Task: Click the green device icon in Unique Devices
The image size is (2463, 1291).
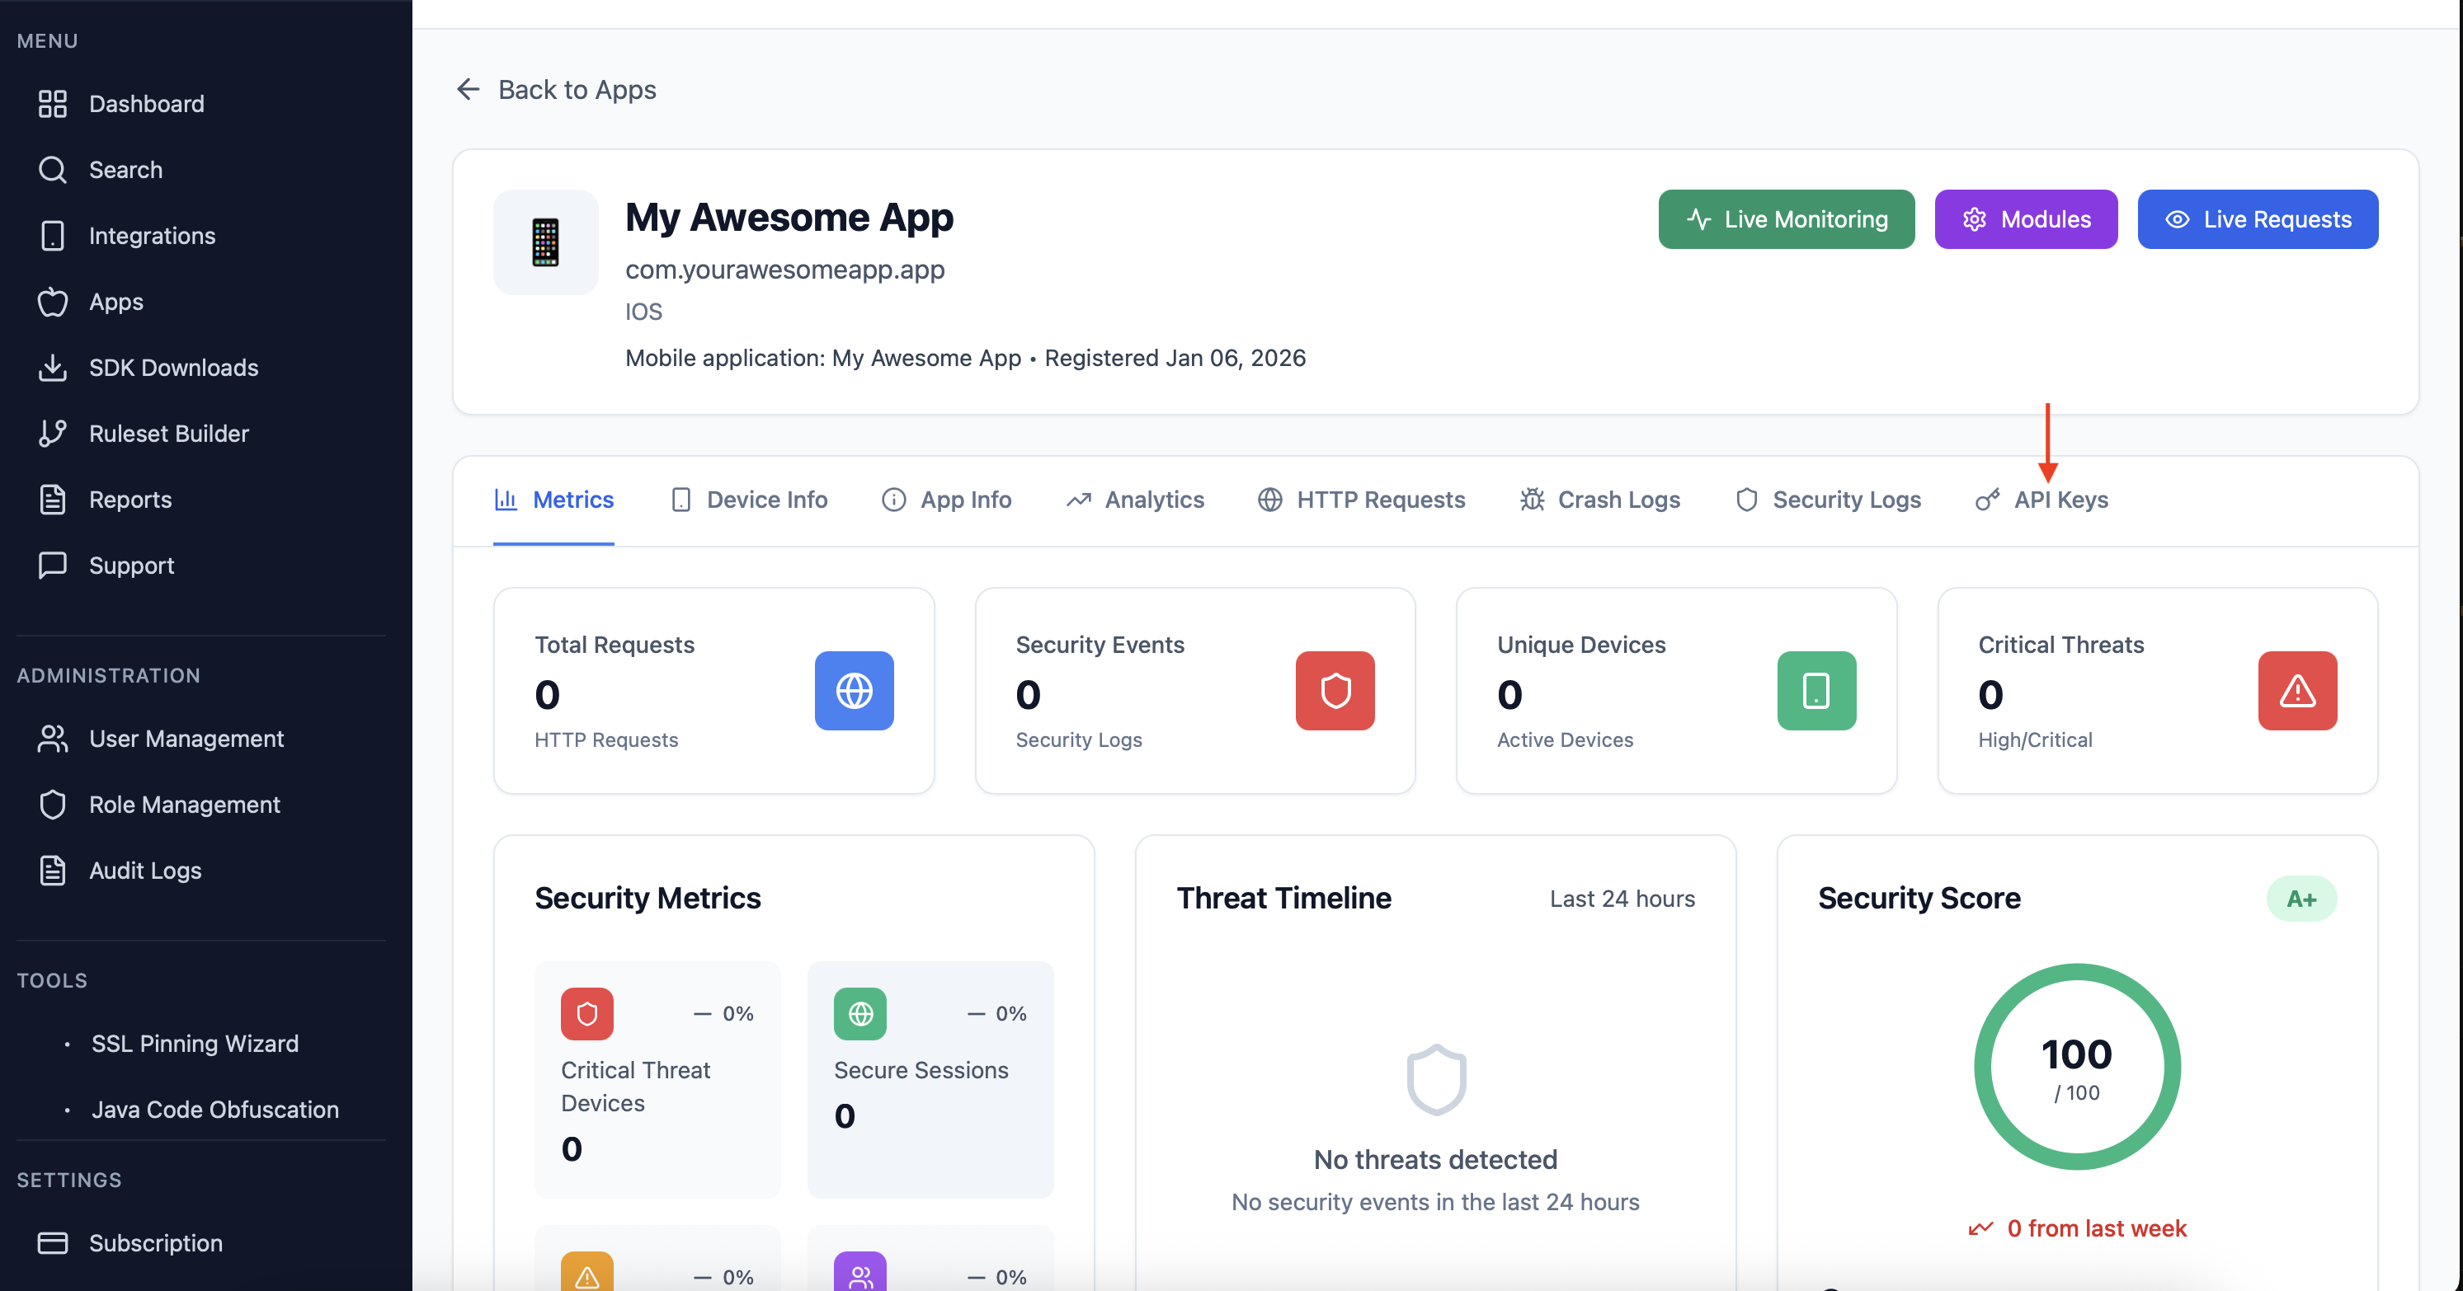Action: point(1815,691)
